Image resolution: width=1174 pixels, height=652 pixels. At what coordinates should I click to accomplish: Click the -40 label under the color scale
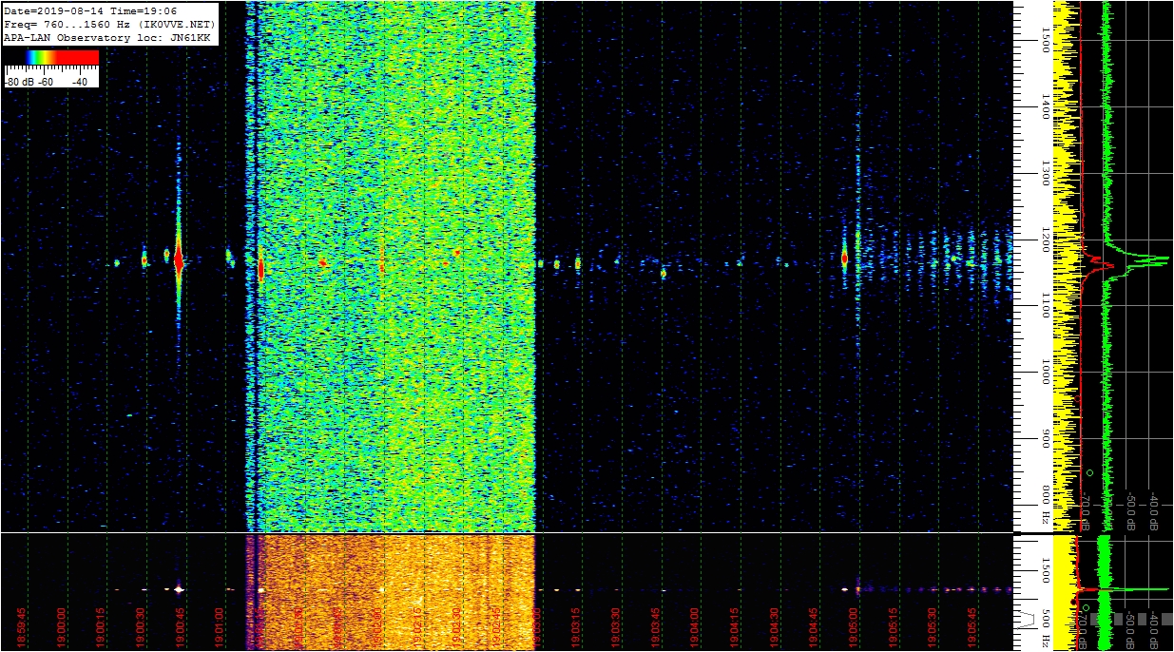coord(80,82)
